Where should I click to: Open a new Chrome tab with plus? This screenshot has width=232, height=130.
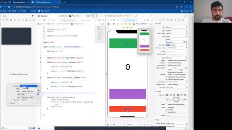pyautogui.click(x=64, y=2)
